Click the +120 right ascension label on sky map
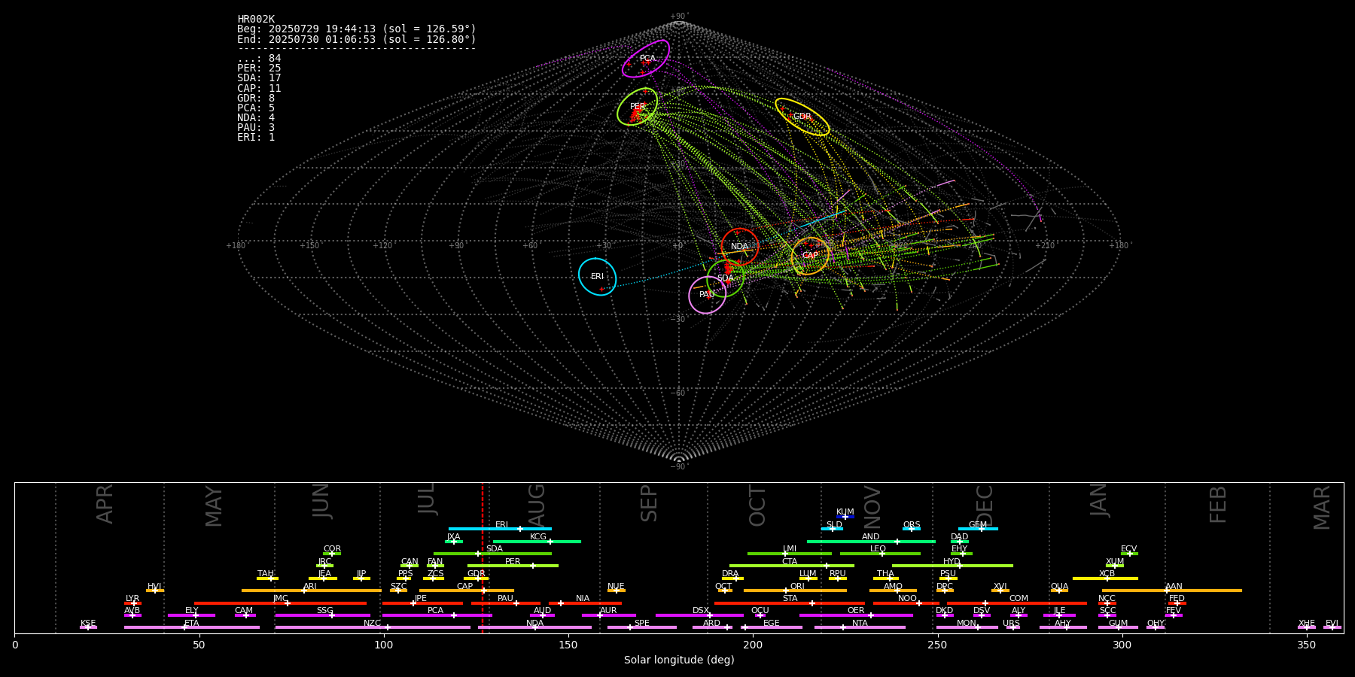Image resolution: width=1355 pixels, height=677 pixels. pyautogui.click(x=383, y=245)
